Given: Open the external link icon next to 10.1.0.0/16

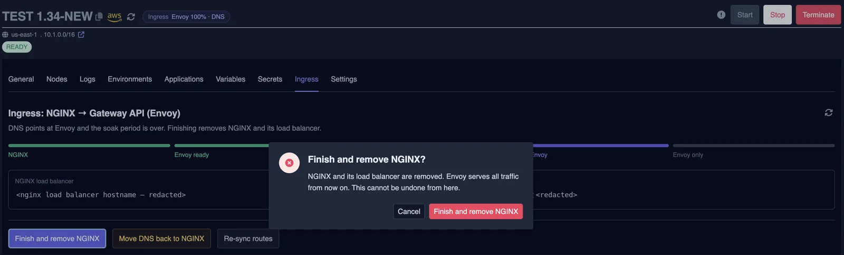Looking at the screenshot, I should [81, 35].
